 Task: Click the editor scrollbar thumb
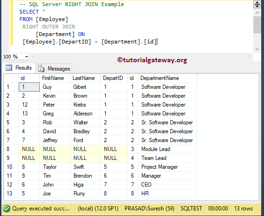click(257, 25)
